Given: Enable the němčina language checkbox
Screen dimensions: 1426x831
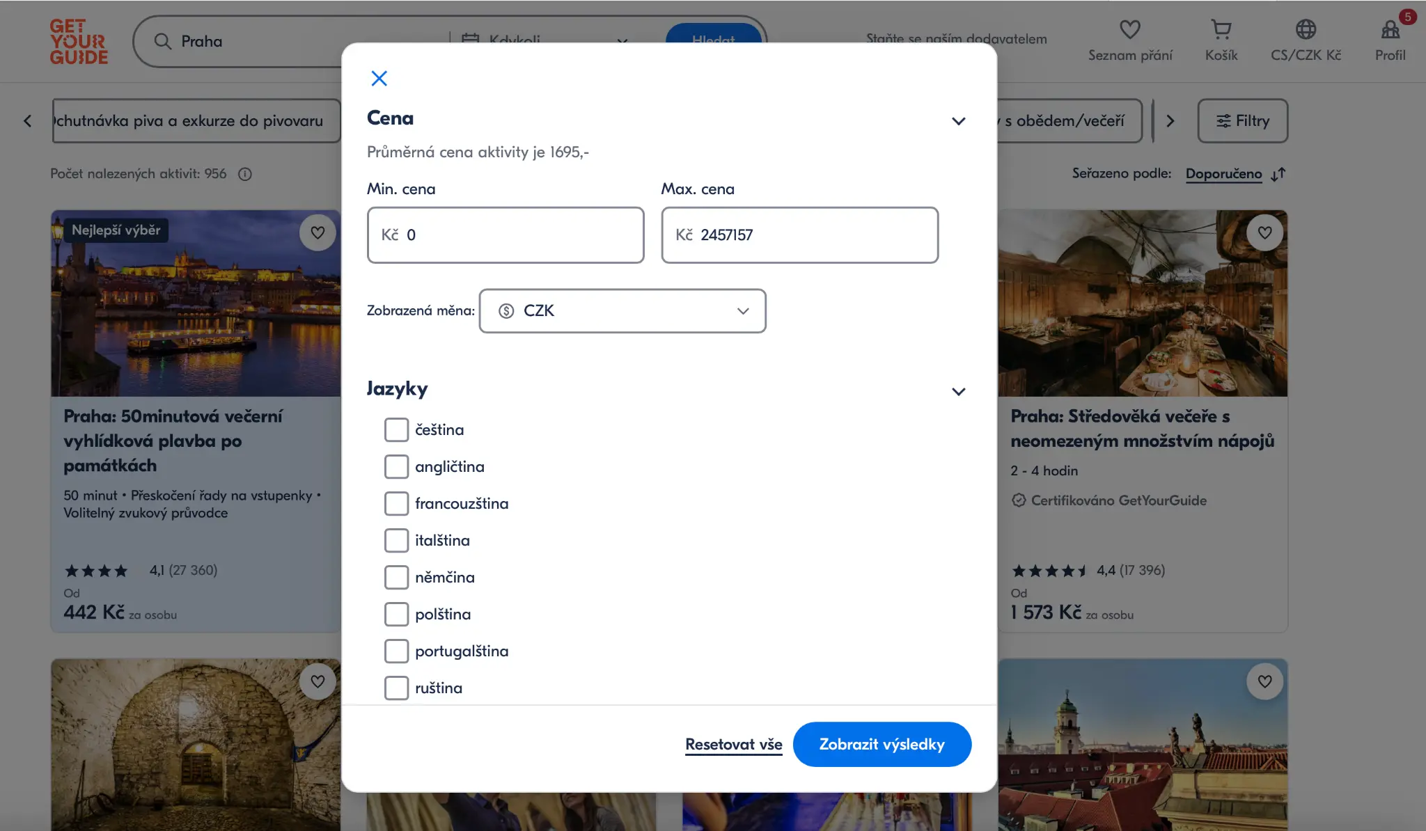Looking at the screenshot, I should (x=396, y=578).
